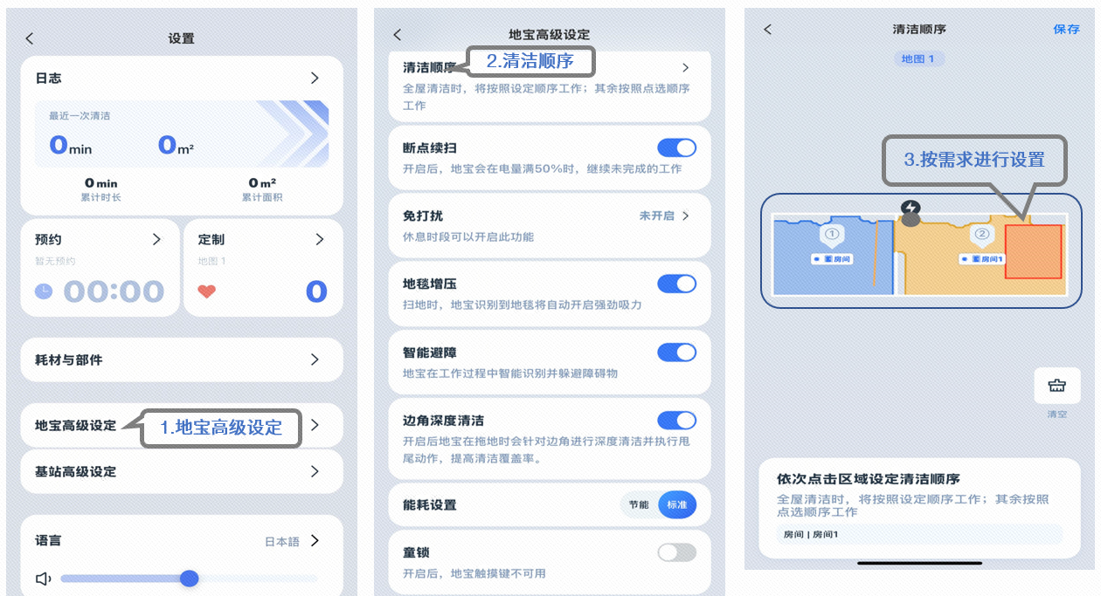This screenshot has height=596, width=1101.
Task: Click the volume slider track
Action: (x=253, y=579)
